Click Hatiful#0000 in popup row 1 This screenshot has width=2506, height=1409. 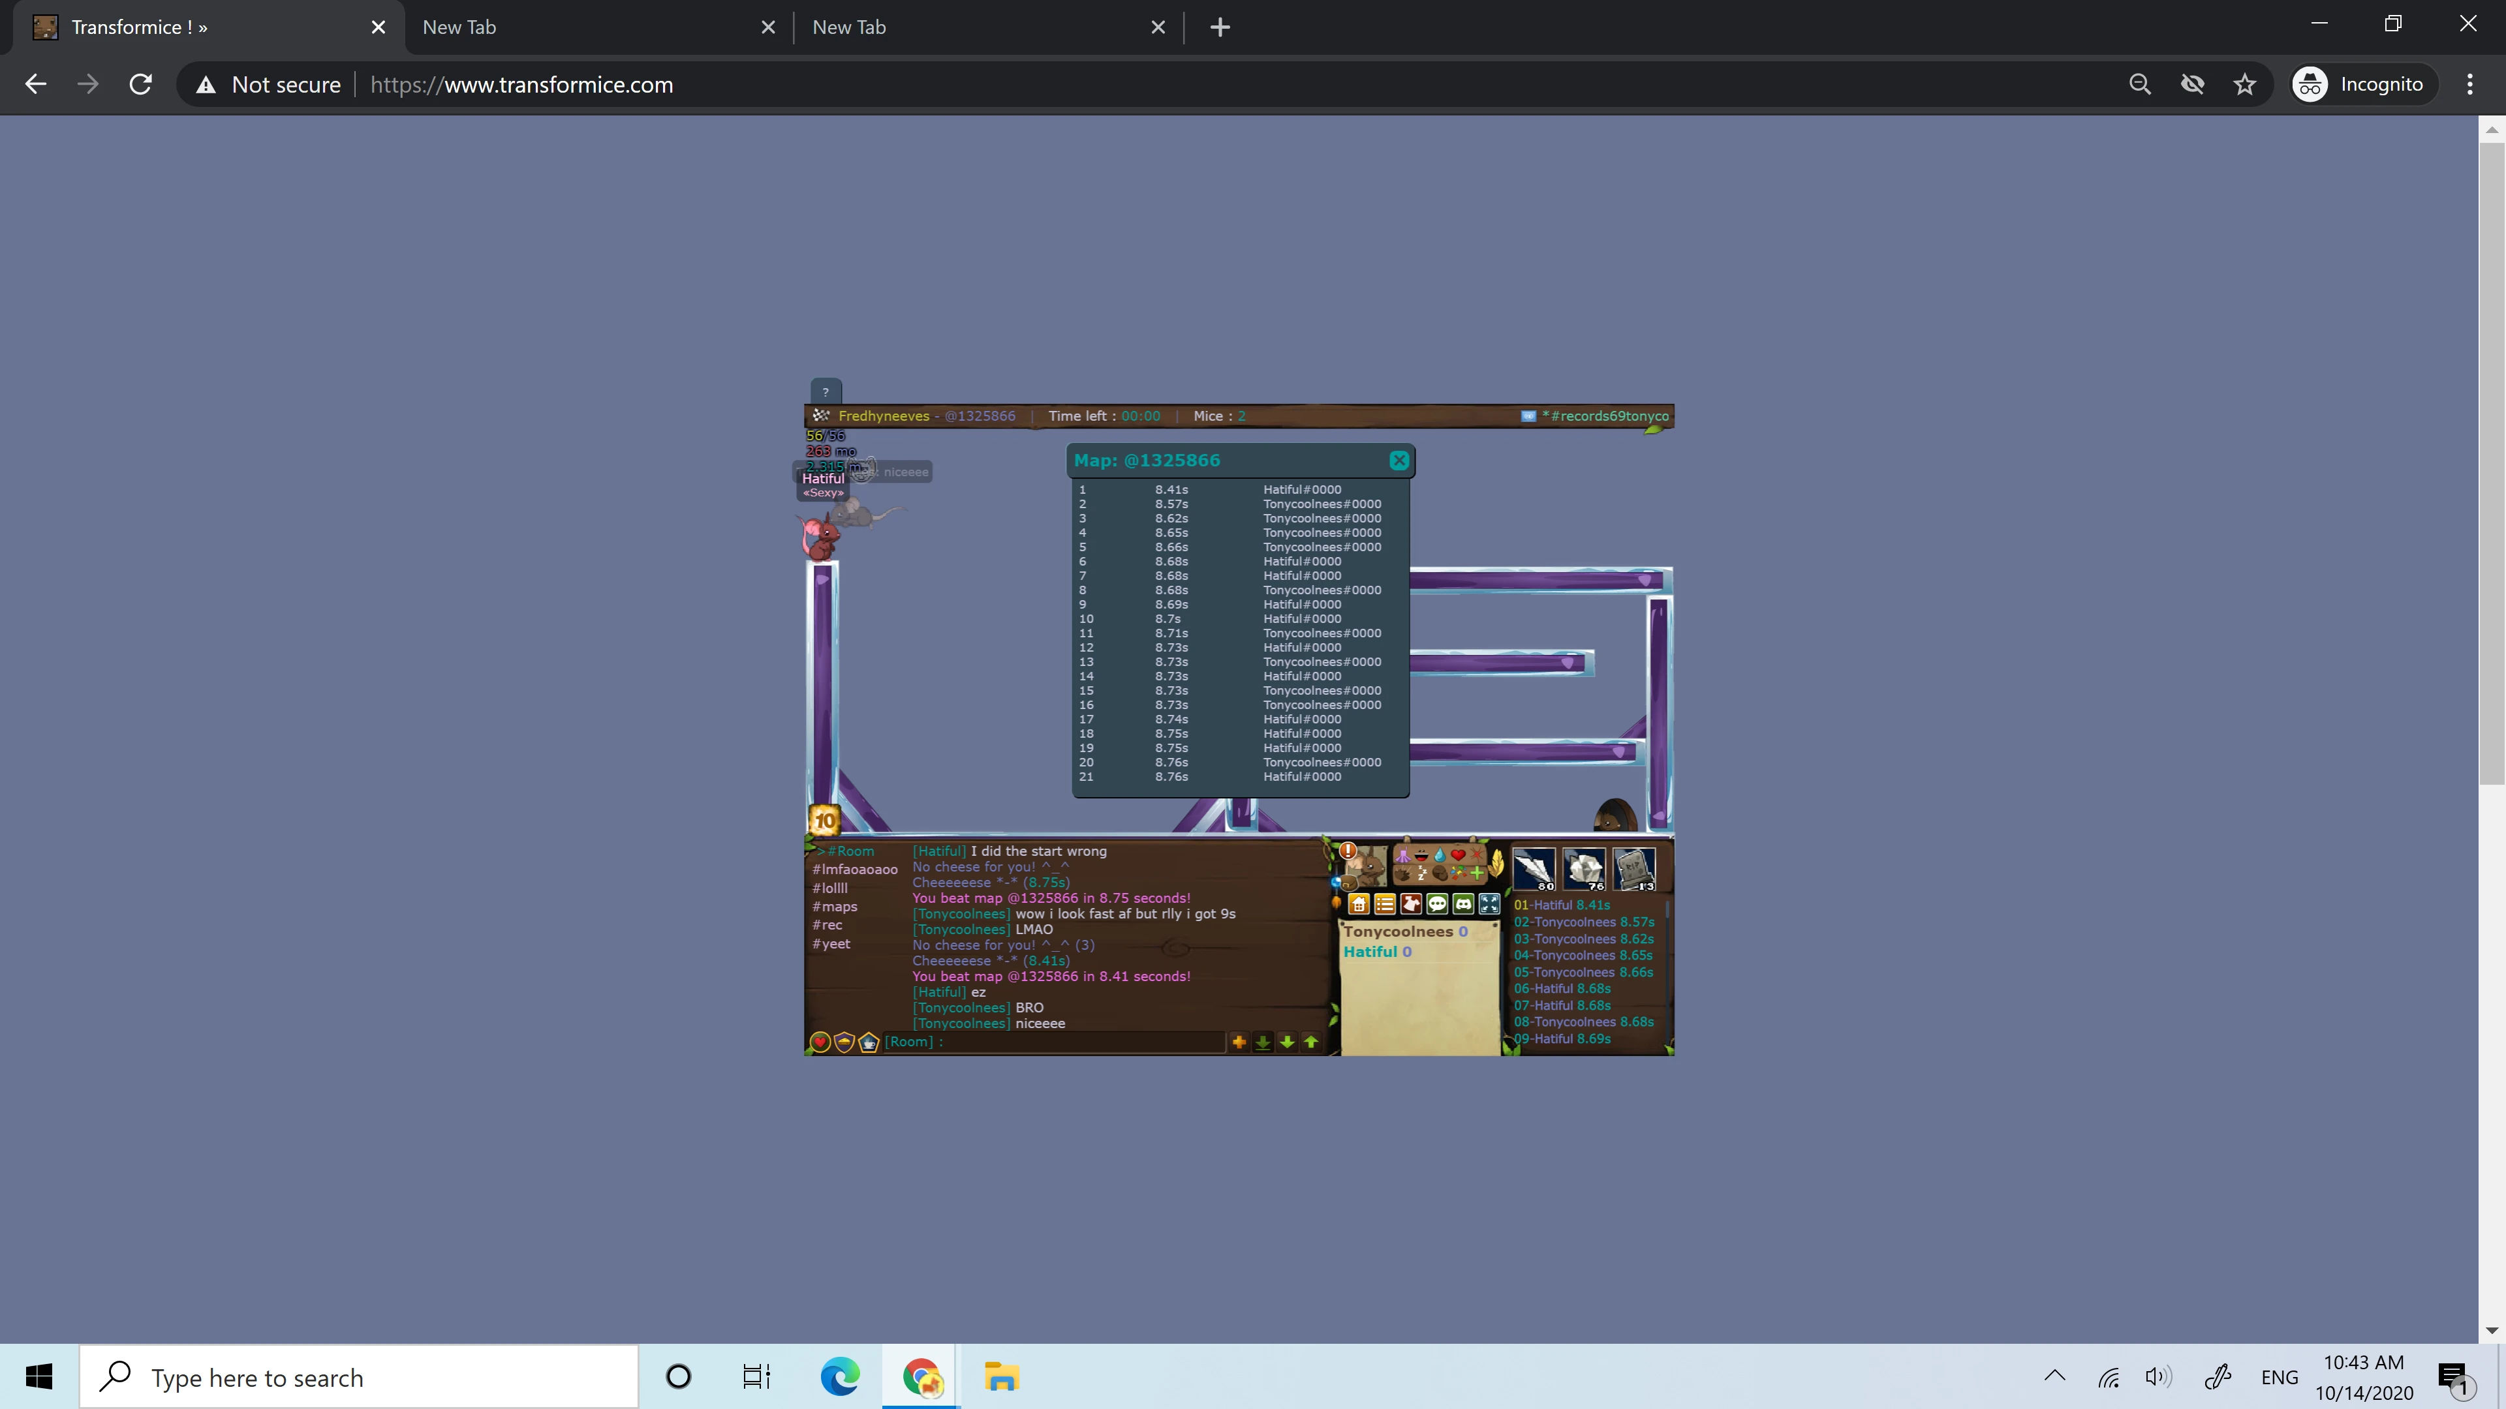click(1302, 489)
